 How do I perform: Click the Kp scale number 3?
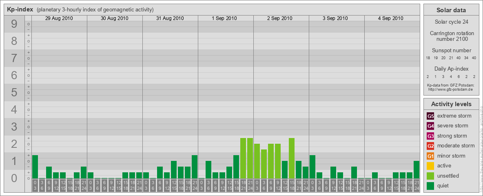coord(14,127)
